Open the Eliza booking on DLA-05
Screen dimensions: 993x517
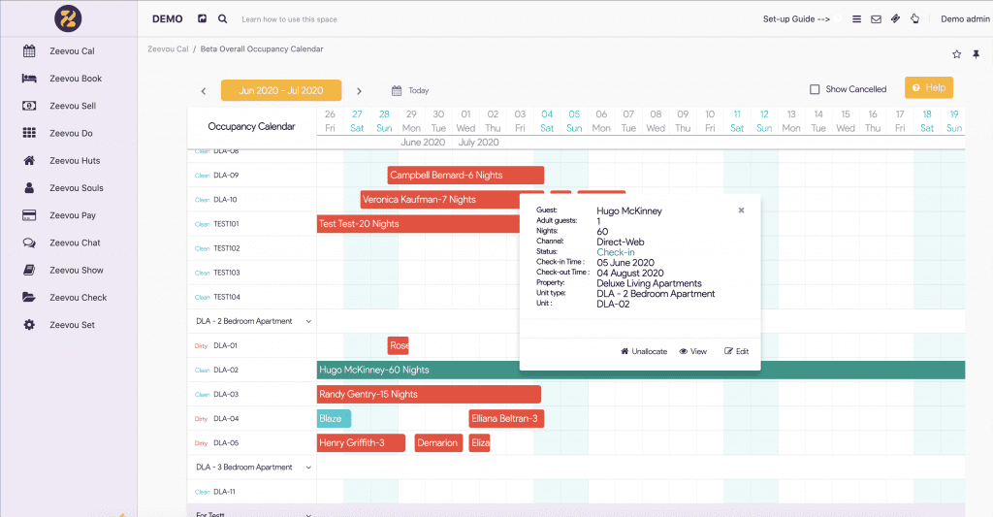[x=479, y=443]
